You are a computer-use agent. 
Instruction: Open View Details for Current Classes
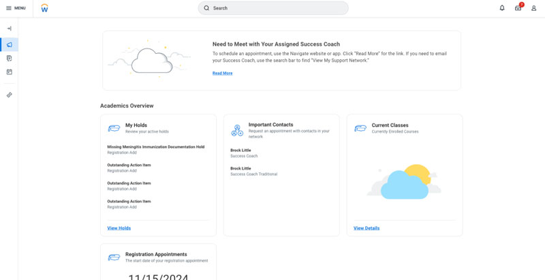pyautogui.click(x=367, y=228)
